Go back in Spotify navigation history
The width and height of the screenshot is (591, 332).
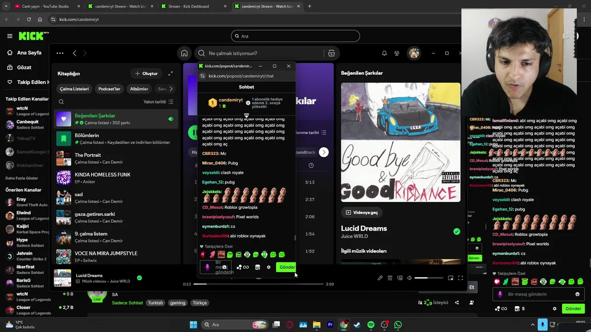[74, 53]
